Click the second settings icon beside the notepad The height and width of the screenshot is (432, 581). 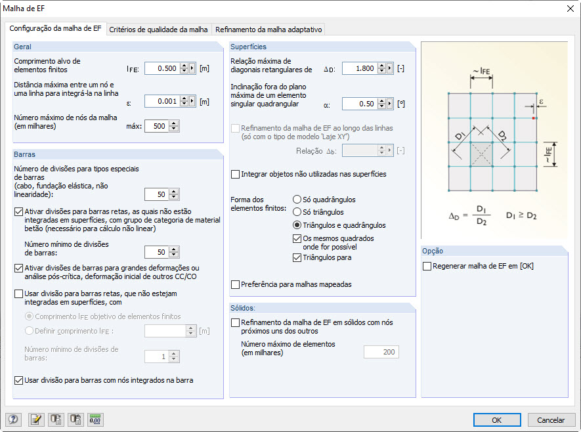click(56, 420)
